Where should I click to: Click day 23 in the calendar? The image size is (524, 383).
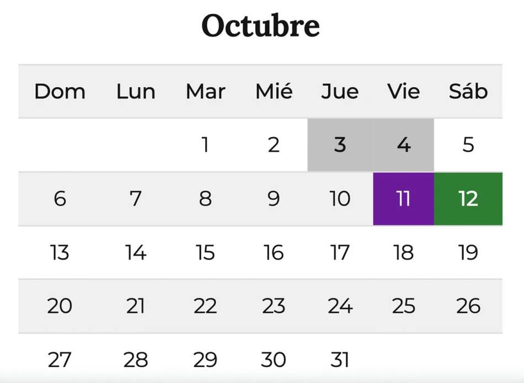click(x=274, y=306)
